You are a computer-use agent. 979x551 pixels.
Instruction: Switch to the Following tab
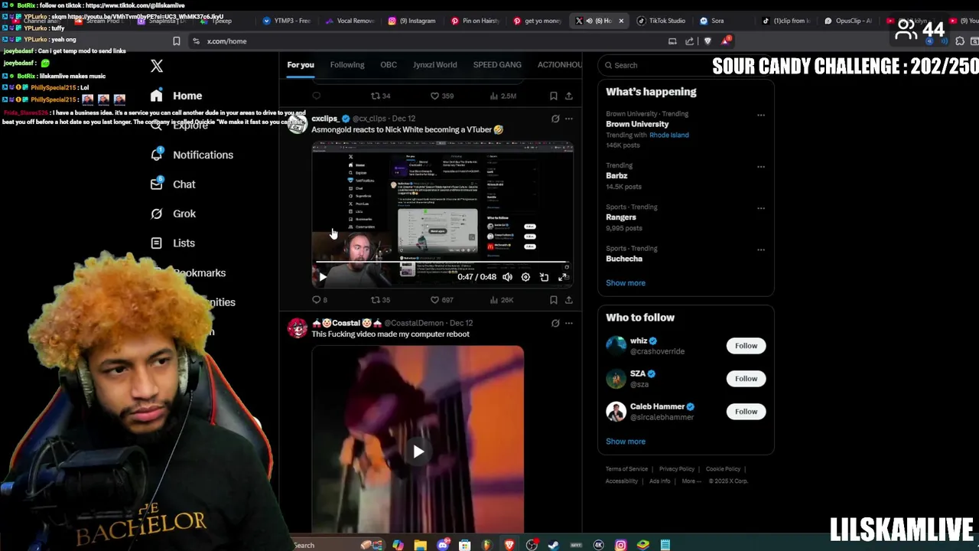point(347,65)
